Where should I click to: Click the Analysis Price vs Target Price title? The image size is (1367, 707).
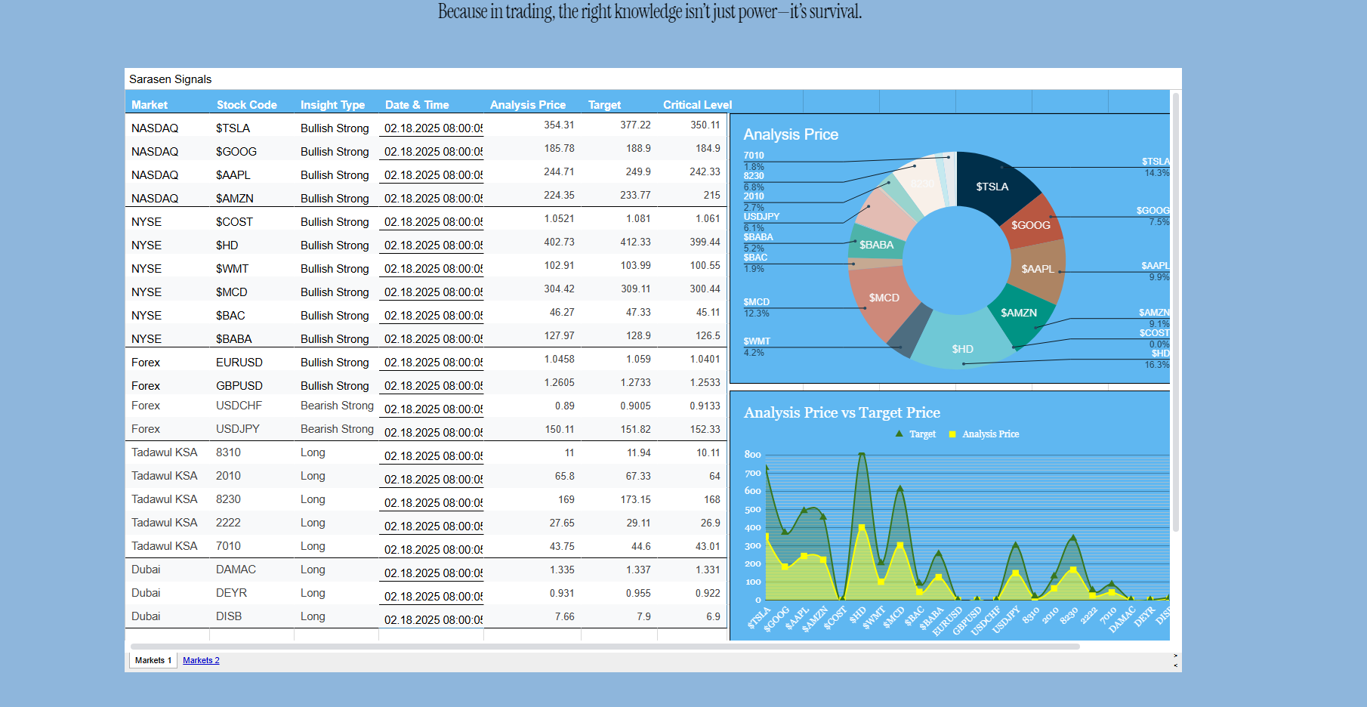tap(842, 412)
